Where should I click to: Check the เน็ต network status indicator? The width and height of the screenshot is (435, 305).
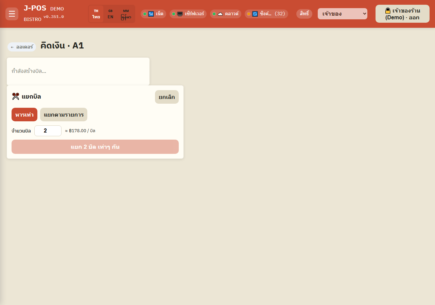pyautogui.click(x=153, y=14)
